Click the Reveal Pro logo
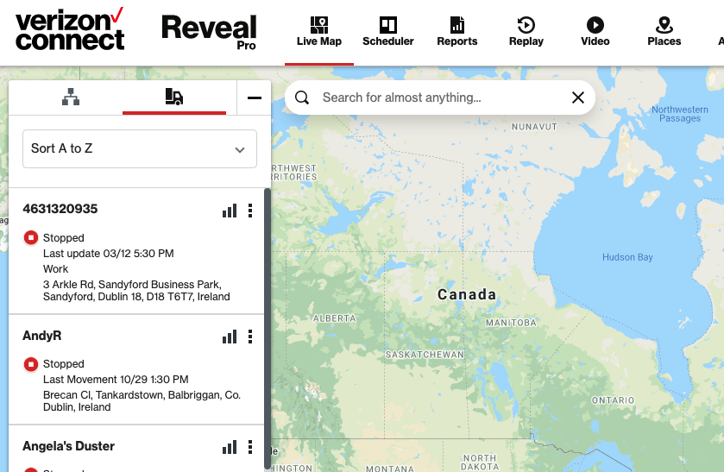 (x=209, y=31)
